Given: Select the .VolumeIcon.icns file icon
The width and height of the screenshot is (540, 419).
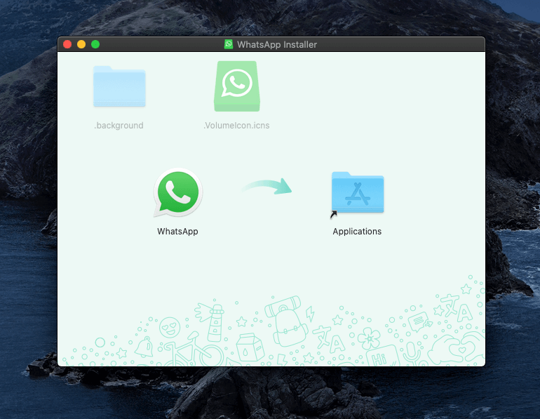Looking at the screenshot, I should 236,86.
